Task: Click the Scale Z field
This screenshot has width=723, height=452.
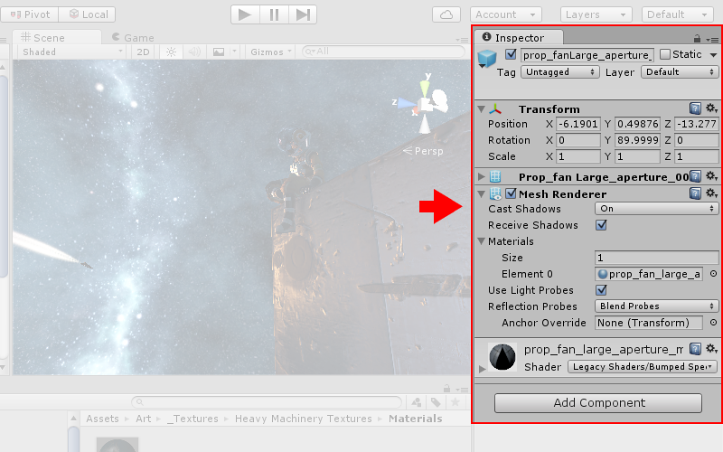Action: coord(696,156)
